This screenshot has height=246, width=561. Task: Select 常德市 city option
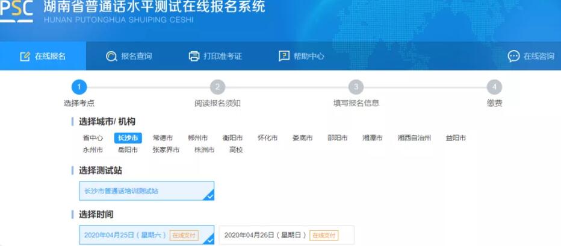[x=163, y=138]
